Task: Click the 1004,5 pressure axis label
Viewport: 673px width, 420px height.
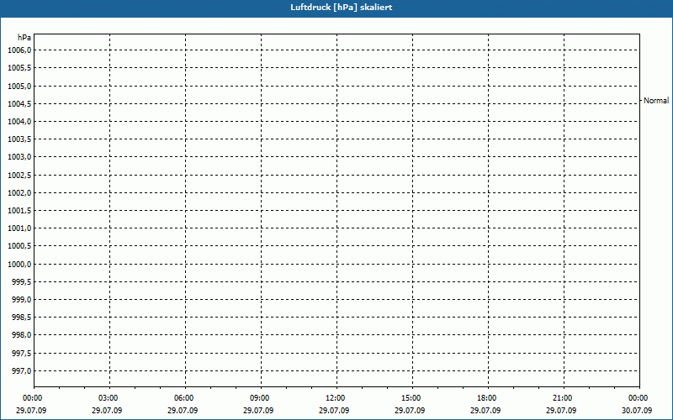Action: coord(19,104)
